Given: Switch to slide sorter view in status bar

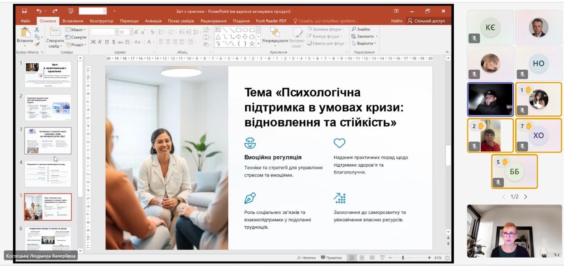Looking at the screenshot, I should 362,258.
